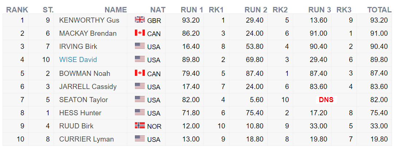Click the USA flag in Lyman Currier's row
Image resolution: width=396 pixels, height=151 pixels.
(140, 138)
